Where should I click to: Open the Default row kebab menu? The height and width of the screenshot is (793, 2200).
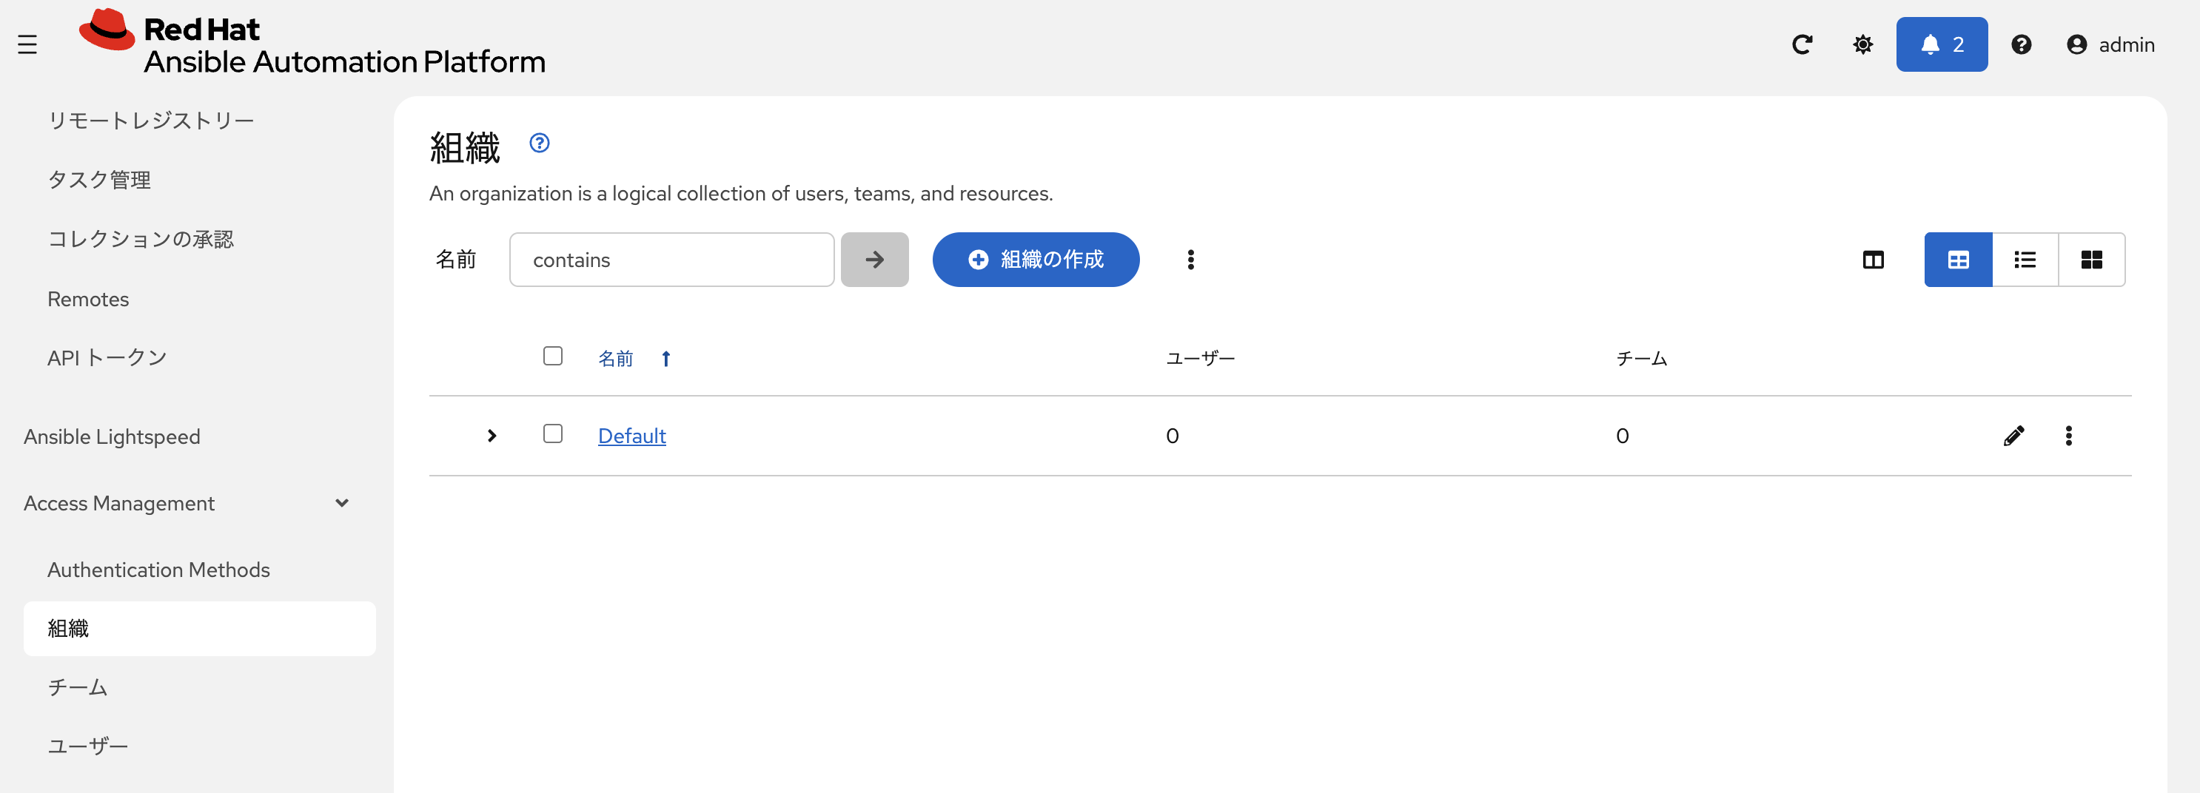pos(2067,436)
